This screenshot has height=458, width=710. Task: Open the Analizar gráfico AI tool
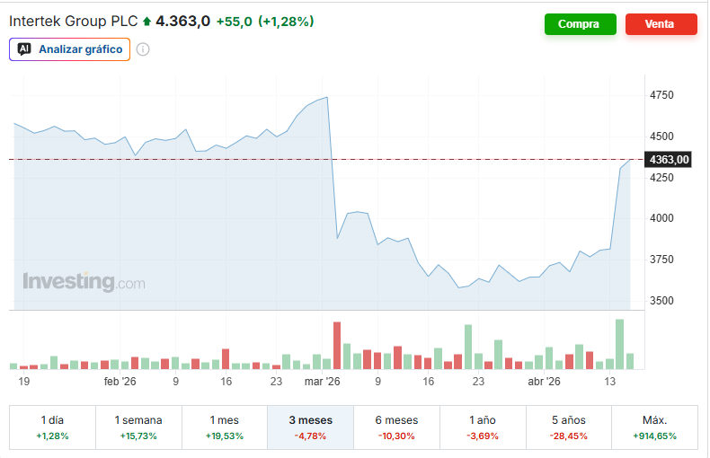[x=69, y=49]
